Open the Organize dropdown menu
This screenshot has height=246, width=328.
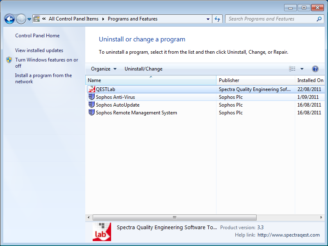(x=104, y=69)
